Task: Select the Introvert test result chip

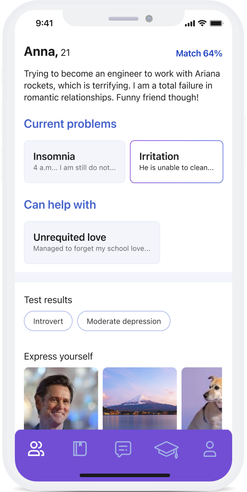Action: coord(48,321)
